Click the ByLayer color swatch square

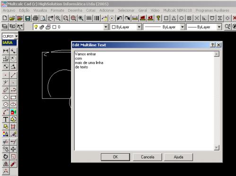pyautogui.click(x=114, y=27)
